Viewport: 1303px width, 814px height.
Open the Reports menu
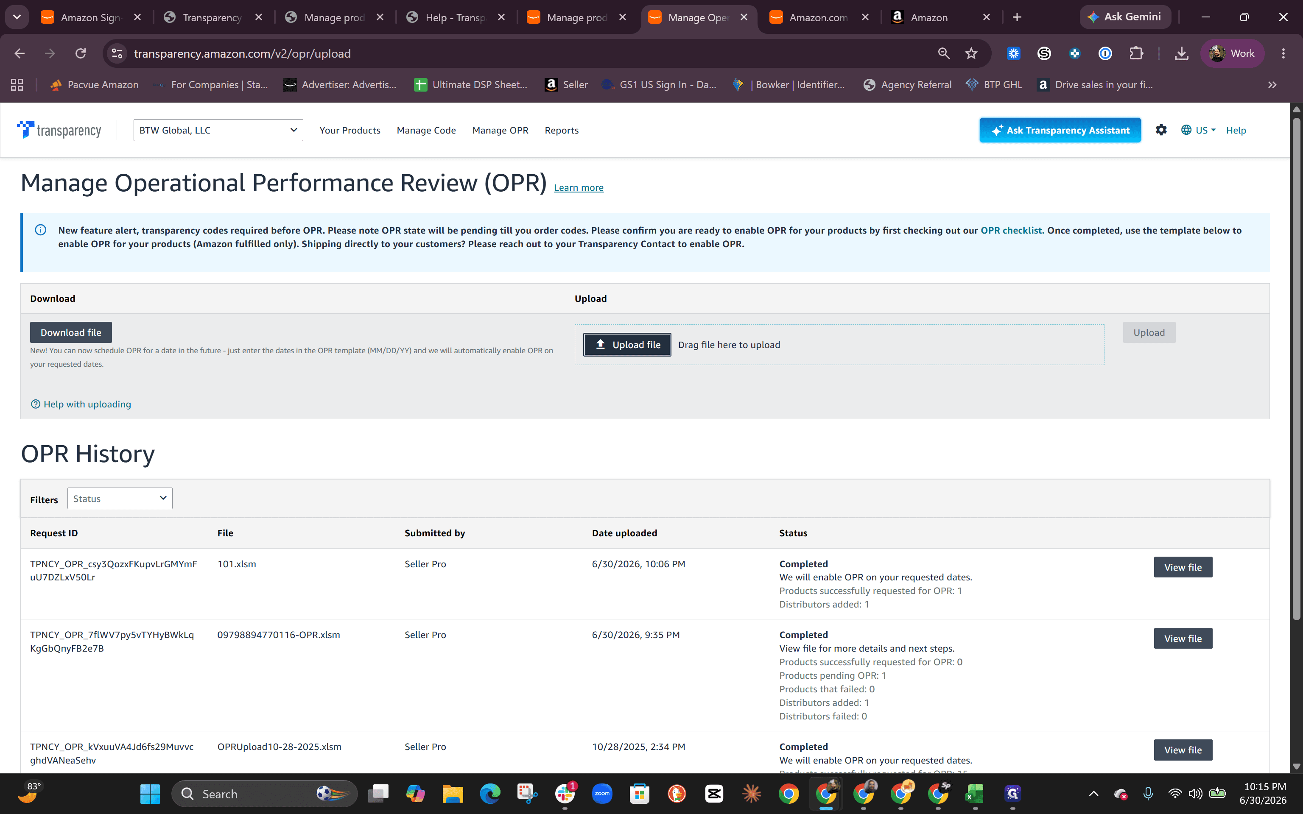pyautogui.click(x=562, y=130)
